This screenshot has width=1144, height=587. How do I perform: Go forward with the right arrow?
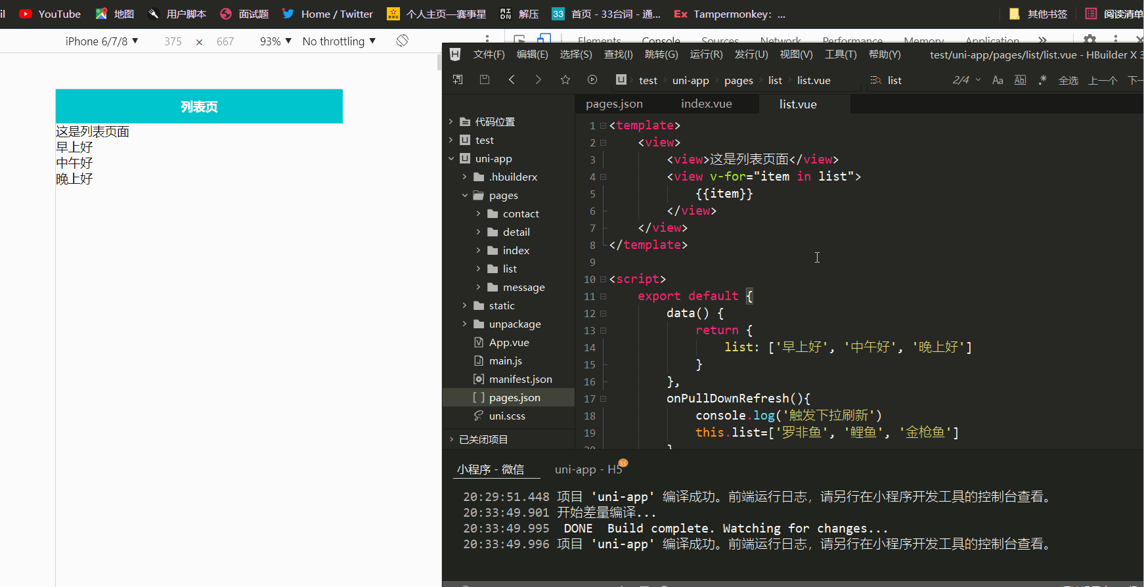[539, 79]
